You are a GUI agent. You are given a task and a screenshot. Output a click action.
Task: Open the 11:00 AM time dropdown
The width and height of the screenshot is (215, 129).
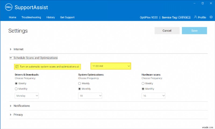click(111, 66)
